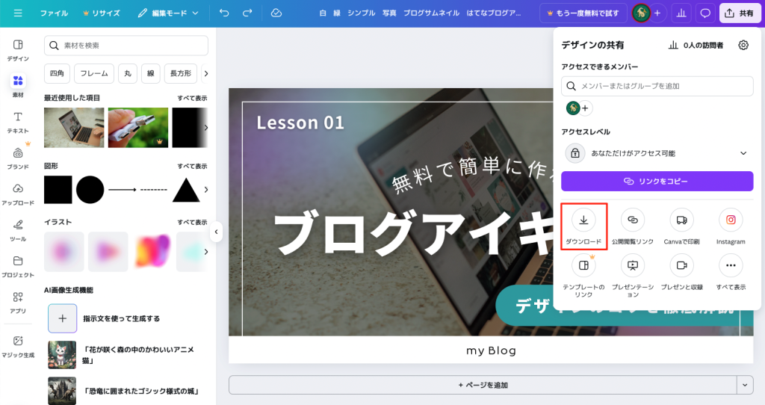Open the analytics bar chart icon

pyautogui.click(x=681, y=13)
